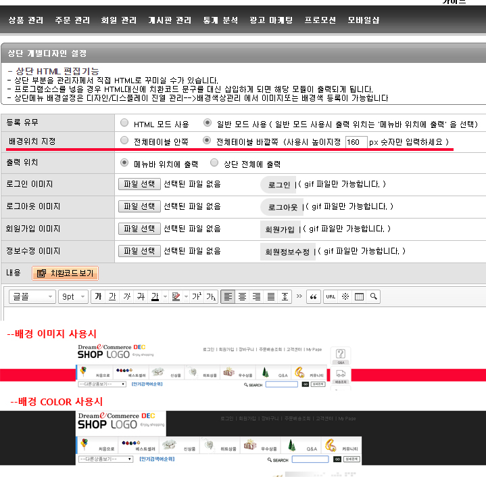
Task: Select the 전체테이블 안쪽 radio option
Action: point(124,141)
